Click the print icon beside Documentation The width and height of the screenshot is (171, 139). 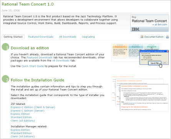168,37
